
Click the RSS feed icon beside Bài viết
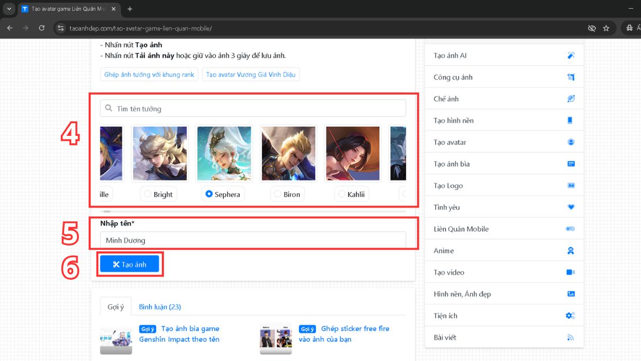(570, 337)
